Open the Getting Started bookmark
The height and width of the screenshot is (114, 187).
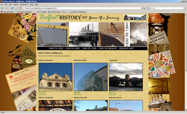7,12
